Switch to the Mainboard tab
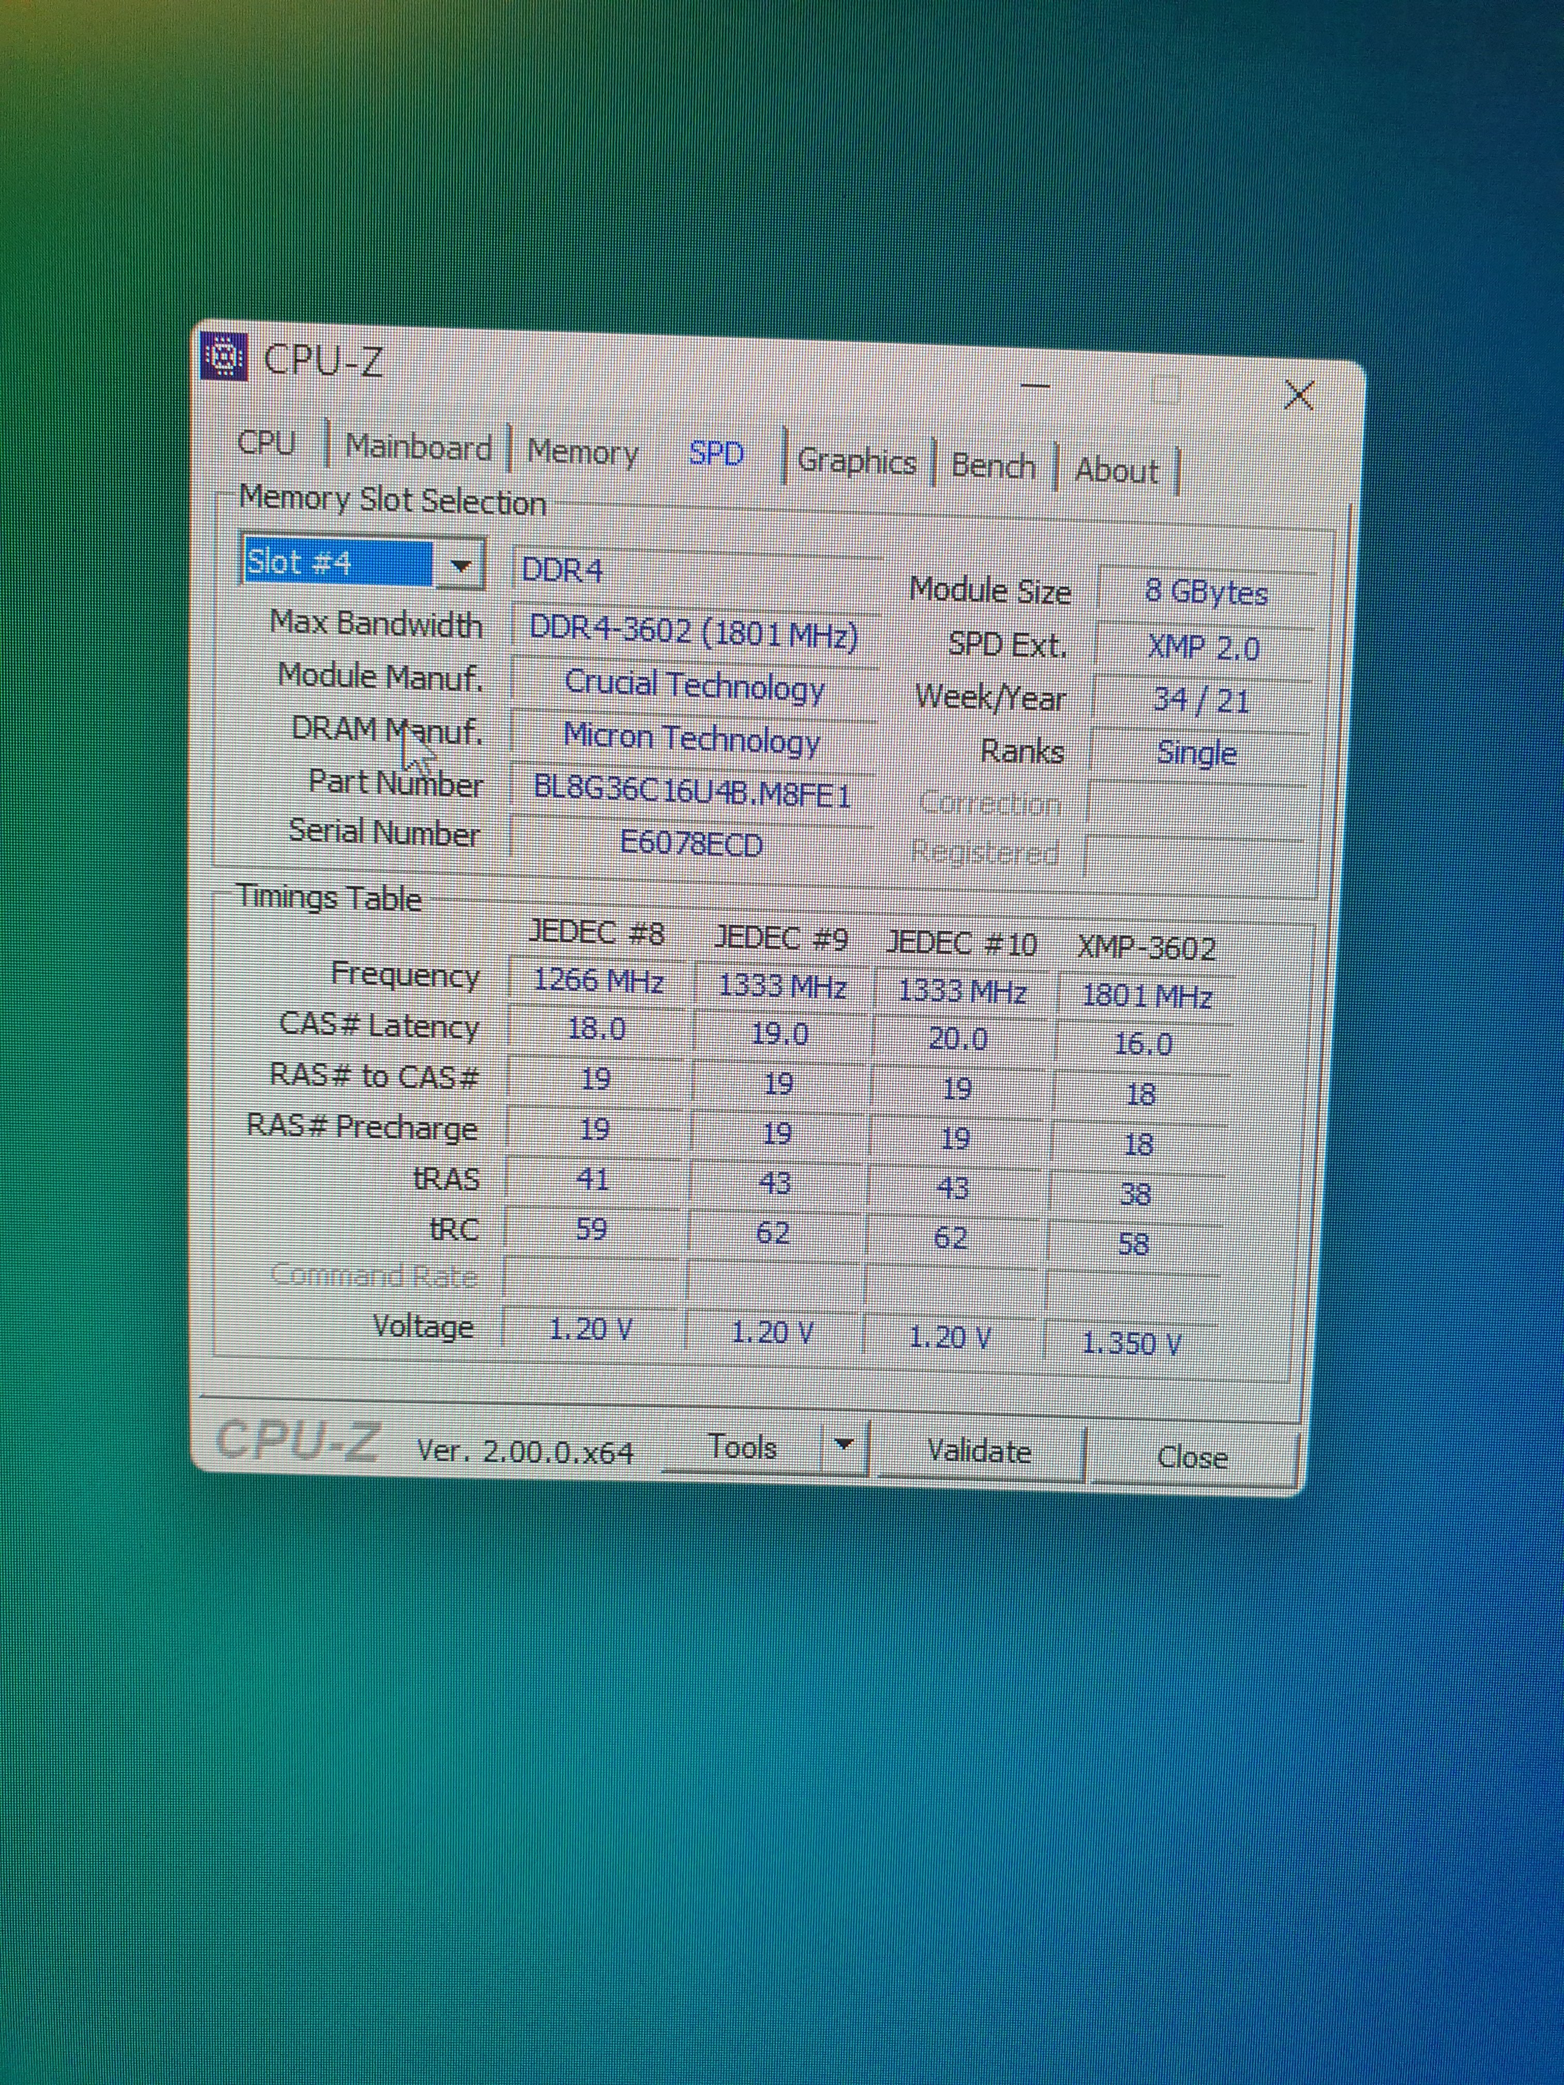 pos(418,447)
